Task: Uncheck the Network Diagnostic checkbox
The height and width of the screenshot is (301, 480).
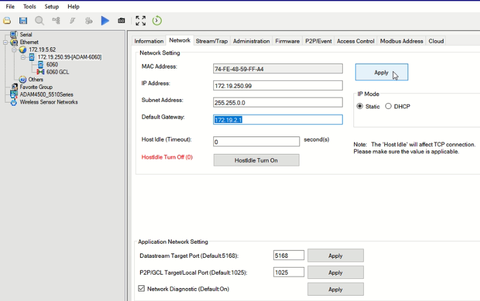Action: 141,289
